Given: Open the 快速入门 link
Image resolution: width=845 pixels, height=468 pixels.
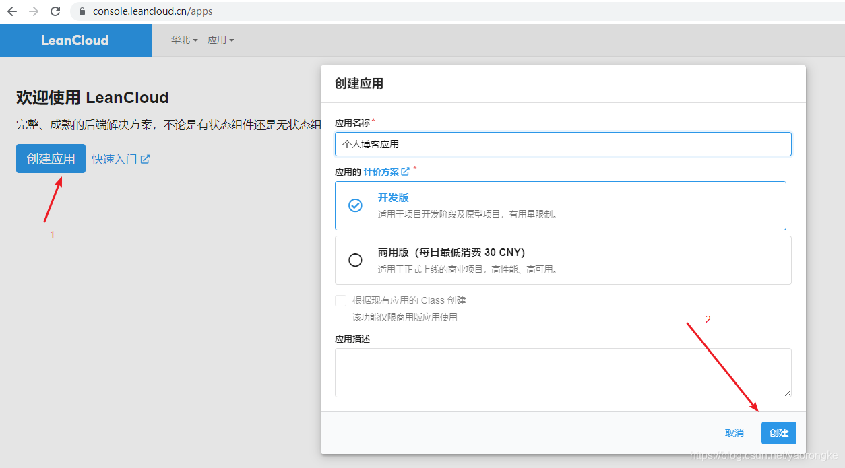Looking at the screenshot, I should click(x=115, y=160).
